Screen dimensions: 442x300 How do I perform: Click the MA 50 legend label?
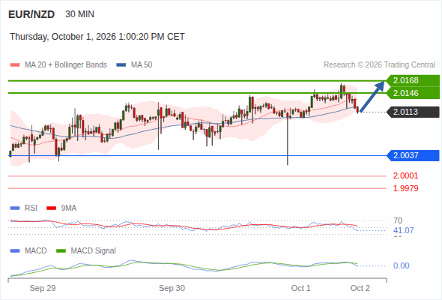click(x=142, y=65)
